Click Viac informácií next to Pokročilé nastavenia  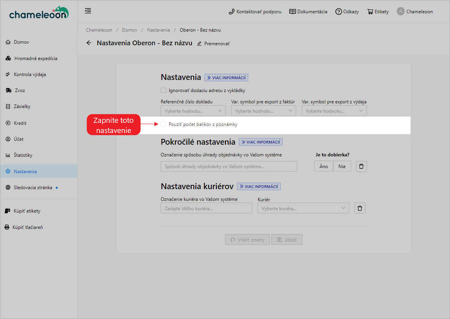click(260, 142)
